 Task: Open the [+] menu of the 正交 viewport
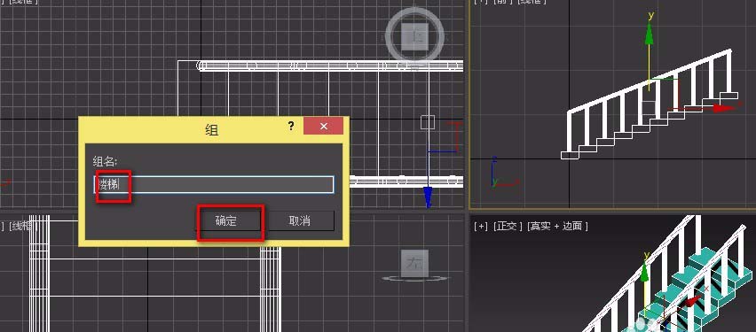(480, 226)
